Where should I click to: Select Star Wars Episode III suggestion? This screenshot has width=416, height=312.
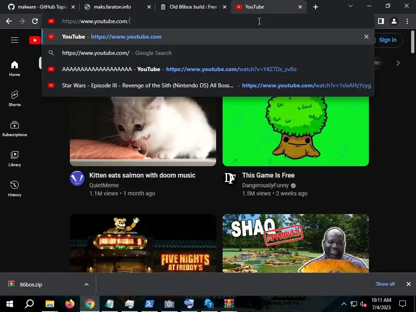208,85
